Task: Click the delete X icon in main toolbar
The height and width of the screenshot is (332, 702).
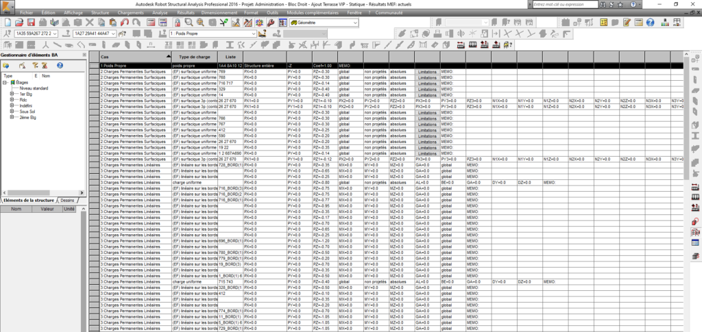Action: pyautogui.click(x=90, y=23)
